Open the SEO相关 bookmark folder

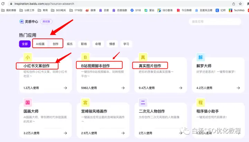coord(58,10)
